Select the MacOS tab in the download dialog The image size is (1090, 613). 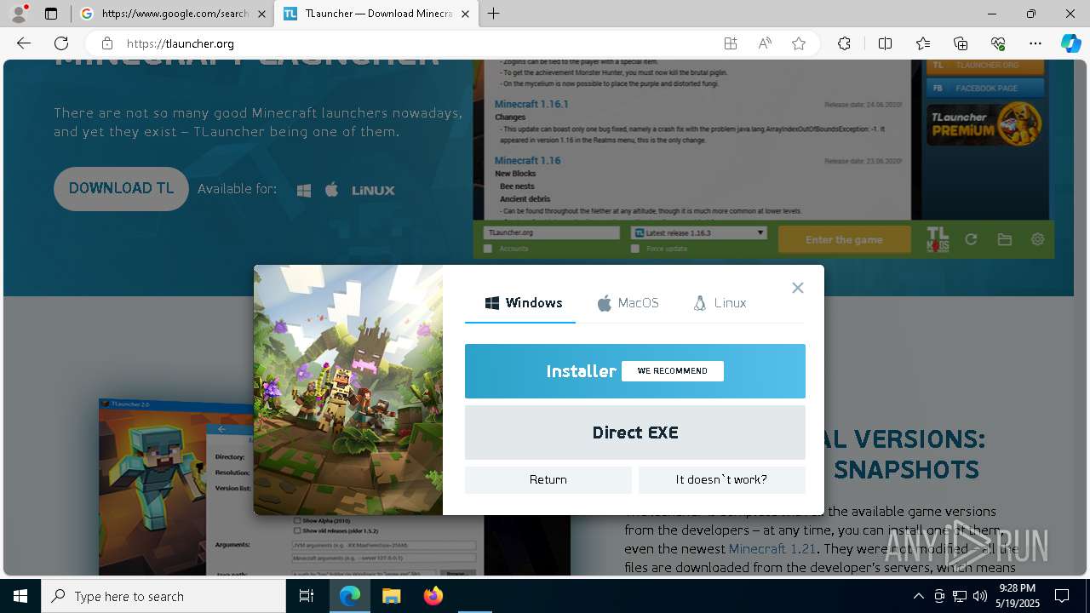point(628,303)
